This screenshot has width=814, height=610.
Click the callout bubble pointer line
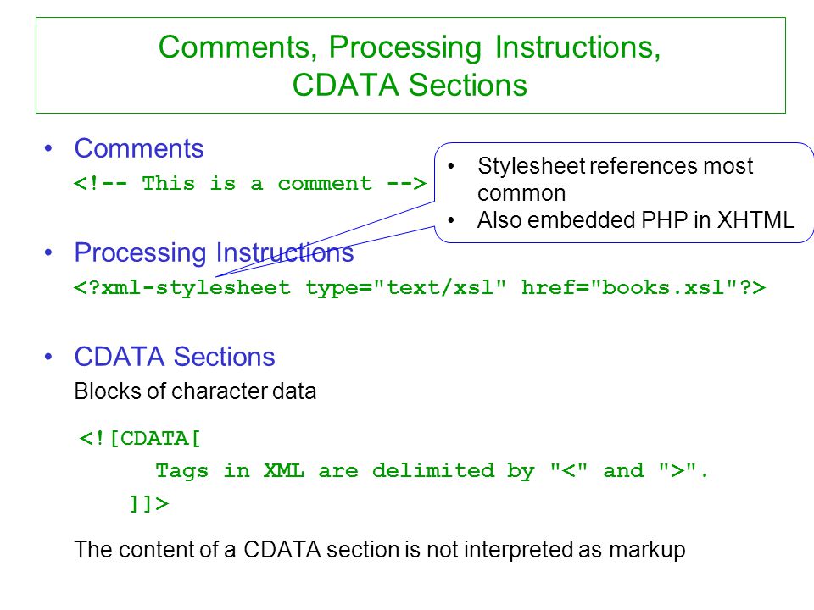click(x=325, y=240)
